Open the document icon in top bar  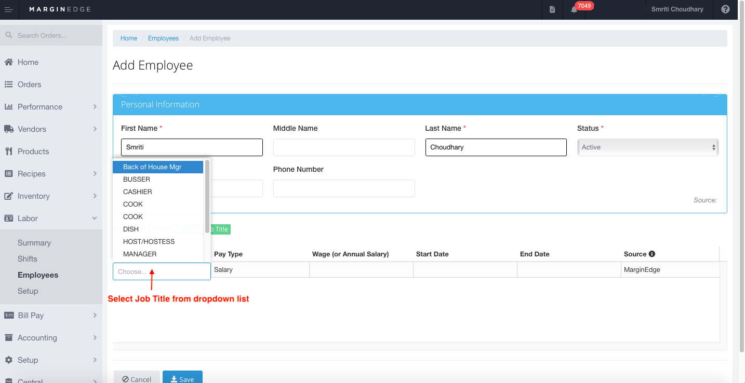tap(552, 9)
